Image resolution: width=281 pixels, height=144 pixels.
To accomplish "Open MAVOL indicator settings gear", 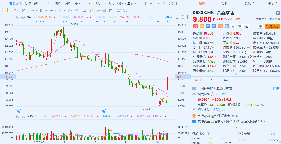I will pyautogui.click(x=18, y=116).
